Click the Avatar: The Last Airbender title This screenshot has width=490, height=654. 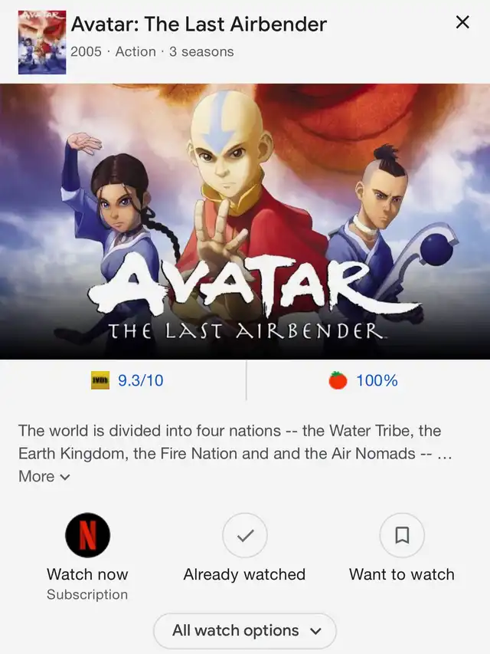point(199,25)
